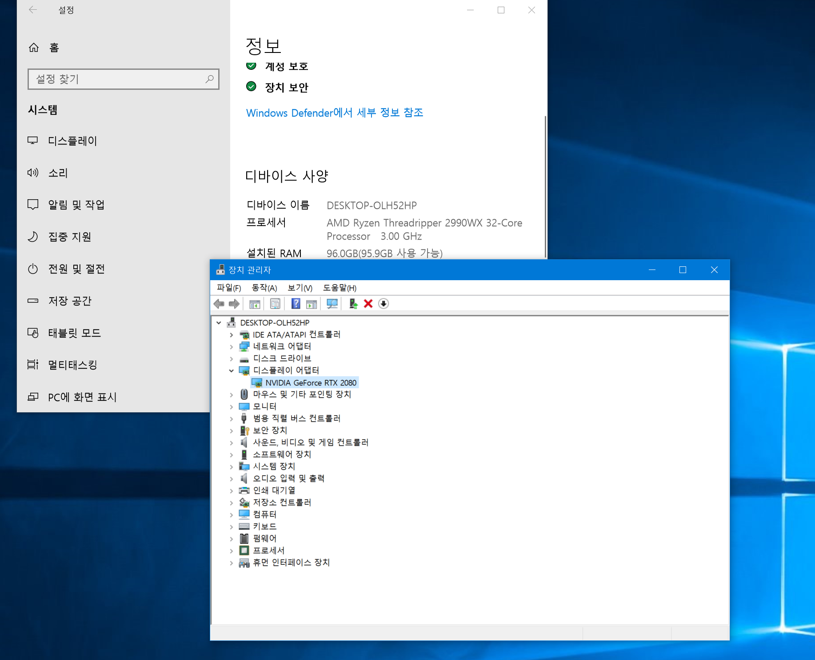The height and width of the screenshot is (660, 815).
Task: Click the 설정 찾기 search field
Action: (x=118, y=79)
